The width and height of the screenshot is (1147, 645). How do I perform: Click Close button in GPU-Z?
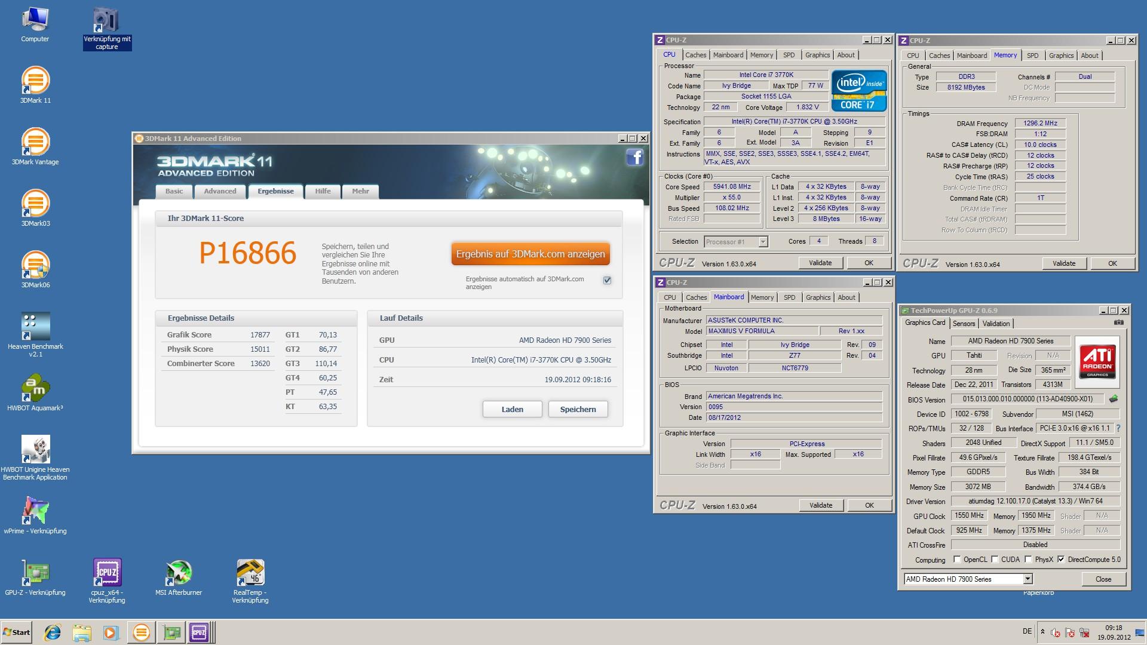pyautogui.click(x=1103, y=579)
